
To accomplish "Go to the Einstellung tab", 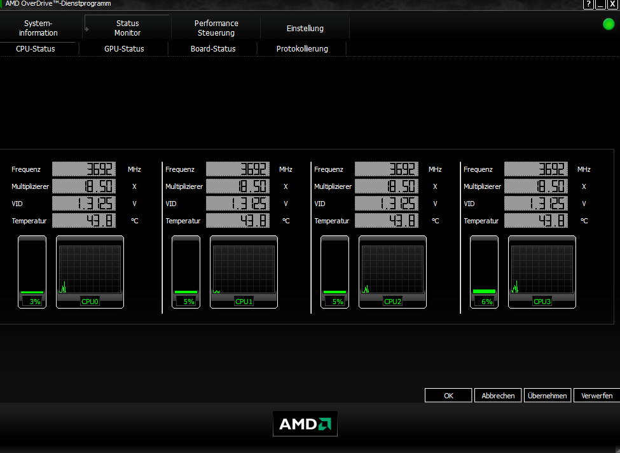I will [305, 28].
